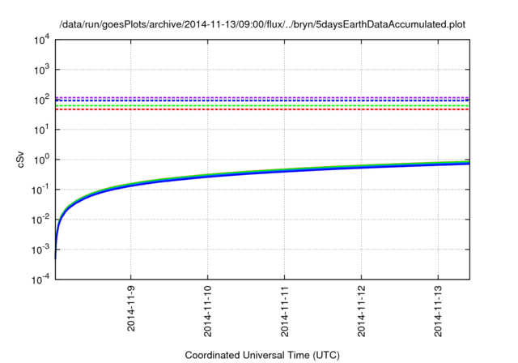Click the 2014-11-11 date tick label

284,311
